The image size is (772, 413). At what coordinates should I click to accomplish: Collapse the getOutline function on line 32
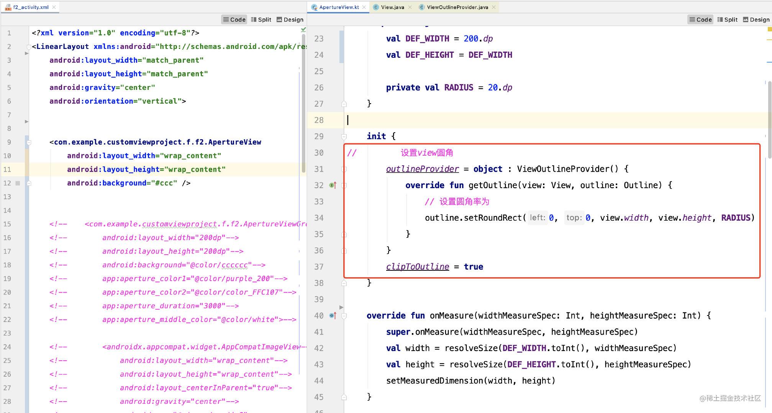[344, 185]
